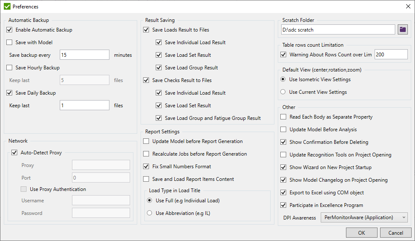Focus the Scratch Folder path field
The image size is (415, 241).
pos(338,29)
